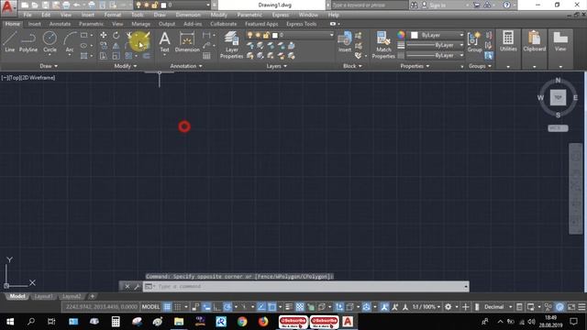This screenshot has height=330, width=587.
Task: Toggle hardware acceleration in status bar
Action: 559,307
